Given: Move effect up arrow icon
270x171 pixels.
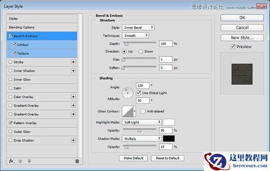Looking at the screenshot, I should point(20,161).
